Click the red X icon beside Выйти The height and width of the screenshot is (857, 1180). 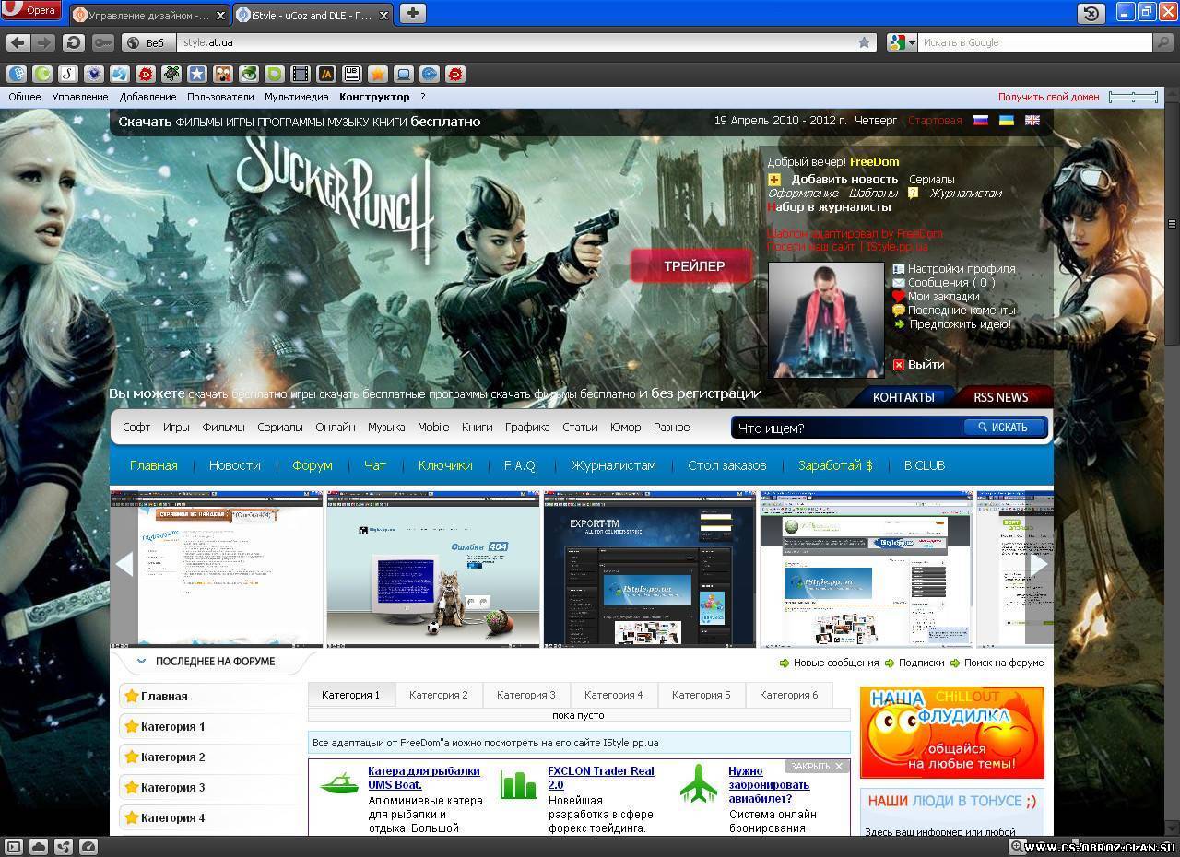point(899,365)
